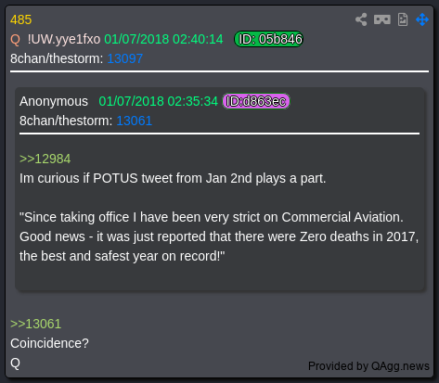Screen dimensions: 439x383
Task: Click the Anonymous poster name
Action: pyautogui.click(x=54, y=101)
